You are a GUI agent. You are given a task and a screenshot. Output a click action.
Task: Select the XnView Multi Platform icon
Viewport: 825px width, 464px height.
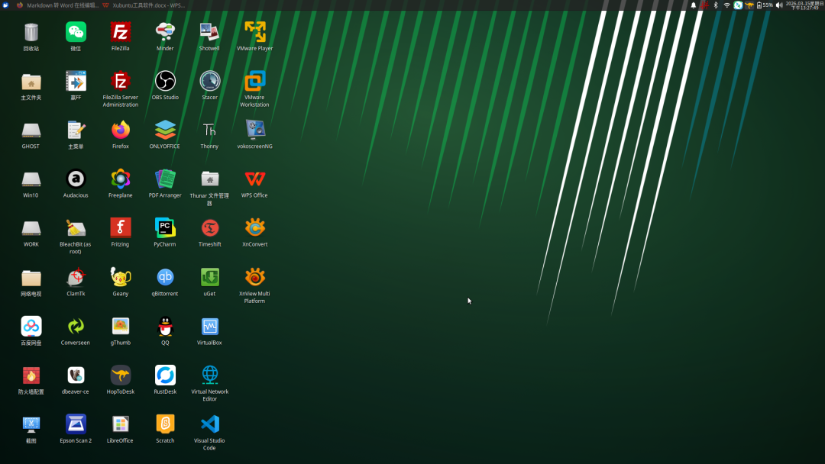tap(254, 286)
